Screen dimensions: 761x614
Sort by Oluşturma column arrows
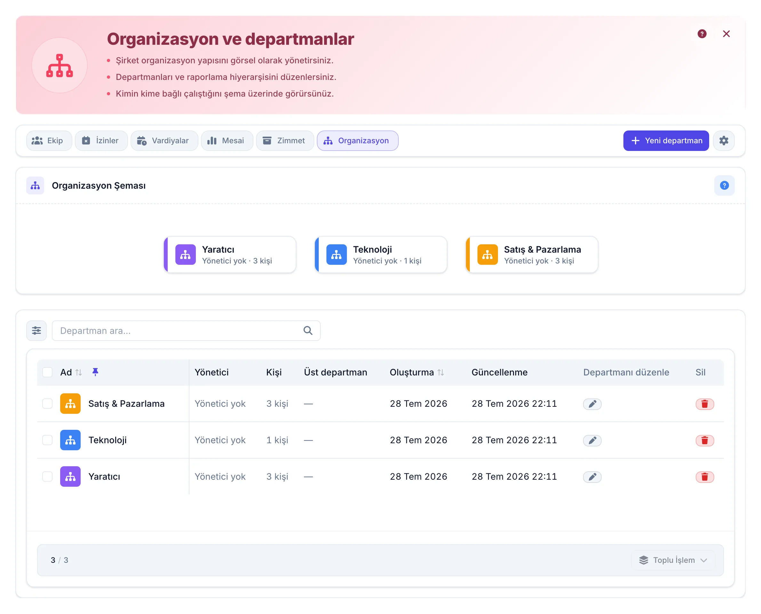pos(441,372)
